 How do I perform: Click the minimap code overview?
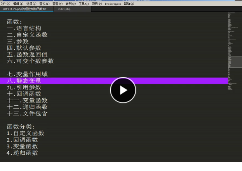coord(235,51)
